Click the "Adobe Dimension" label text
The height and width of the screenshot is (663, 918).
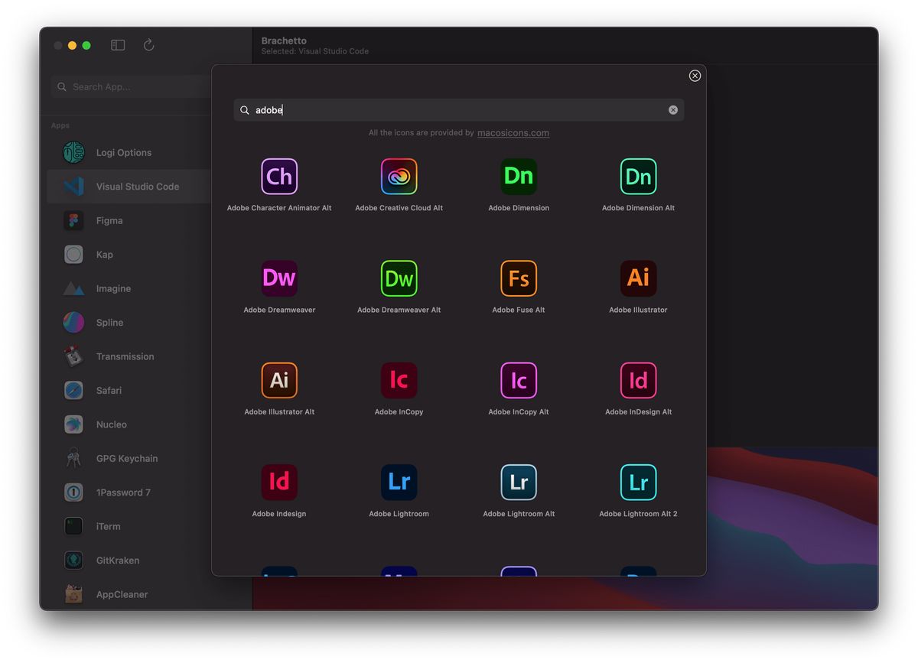point(519,208)
